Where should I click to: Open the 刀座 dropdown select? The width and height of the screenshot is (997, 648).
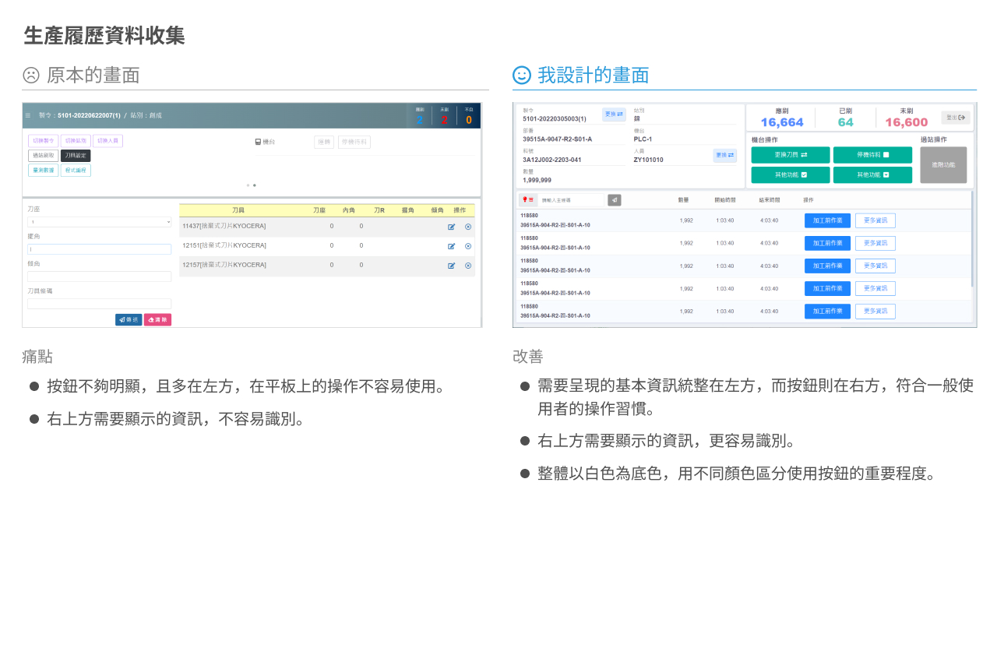coord(100,222)
